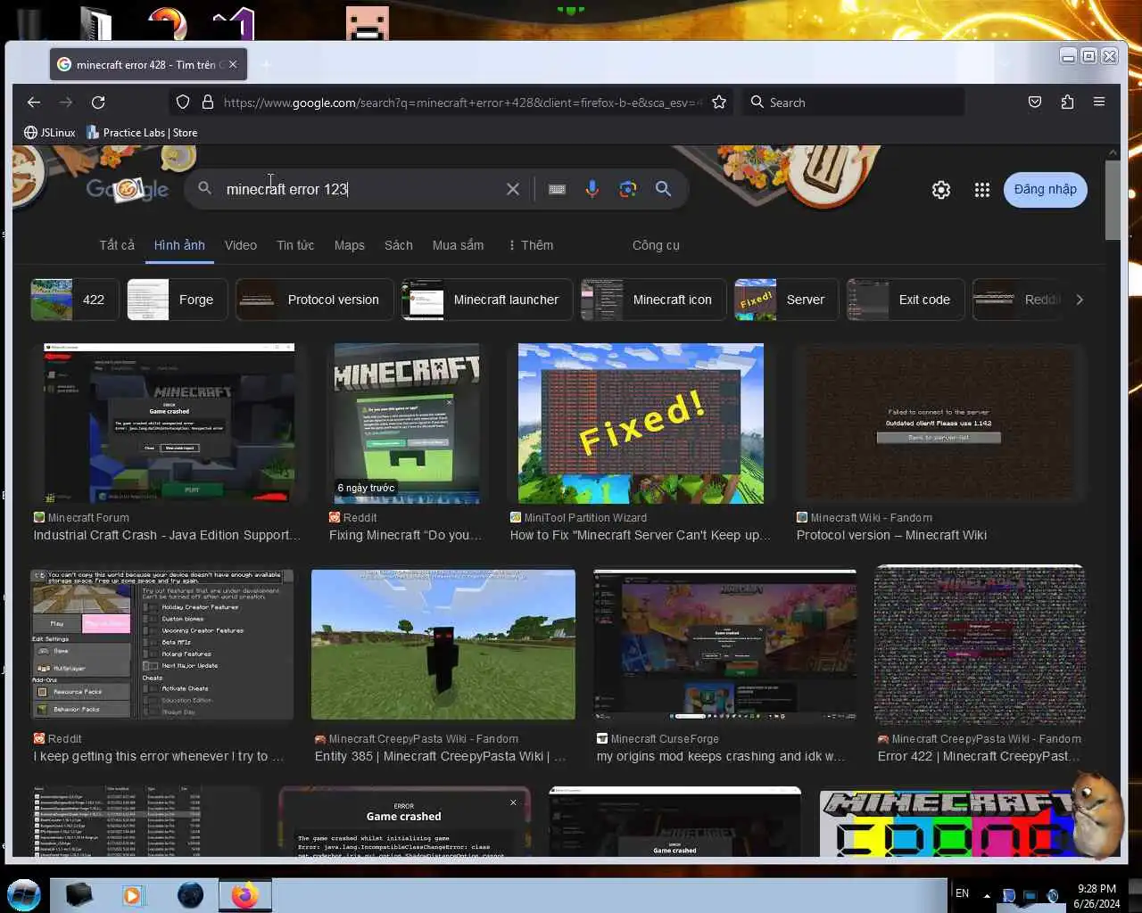Start voice search with microphone icon
This screenshot has width=1142, height=913.
click(x=592, y=189)
